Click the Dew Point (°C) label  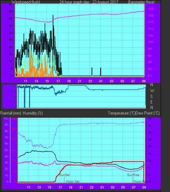(x=148, y=113)
